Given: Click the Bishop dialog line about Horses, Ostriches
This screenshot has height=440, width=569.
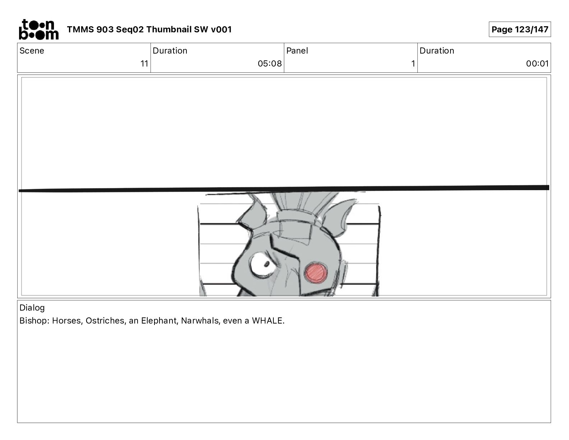Looking at the screenshot, I should click(x=152, y=321).
